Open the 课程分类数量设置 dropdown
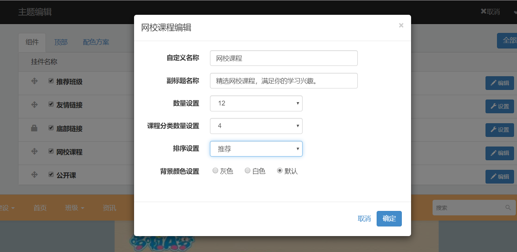Viewport: 517px width, 252px height. (256, 126)
